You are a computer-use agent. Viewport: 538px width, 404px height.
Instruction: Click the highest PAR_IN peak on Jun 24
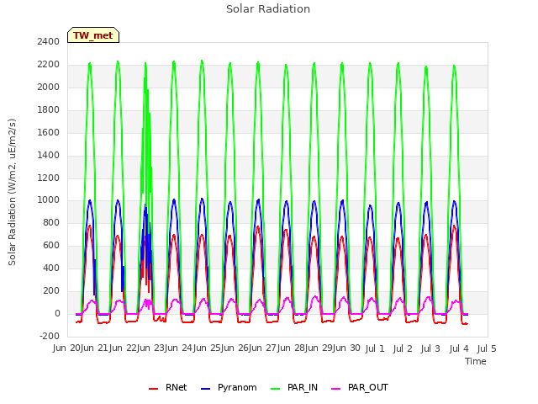pos(202,61)
